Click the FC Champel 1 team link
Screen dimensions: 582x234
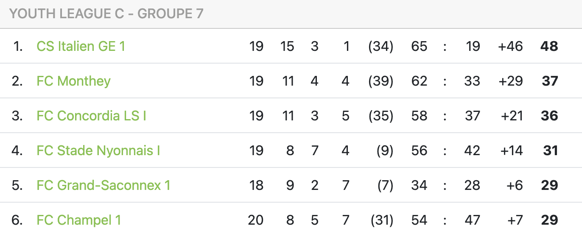coord(78,220)
